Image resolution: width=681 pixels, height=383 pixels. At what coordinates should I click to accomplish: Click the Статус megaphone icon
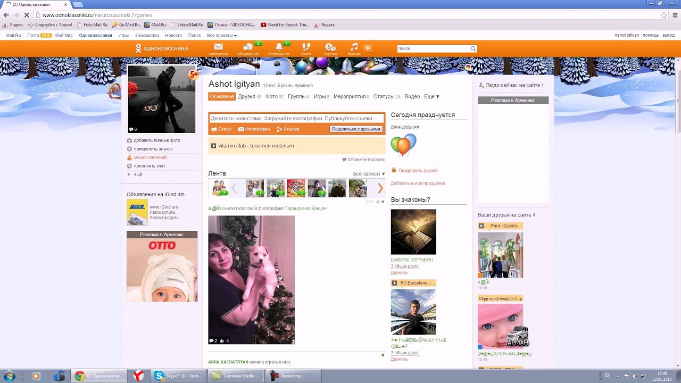point(214,129)
